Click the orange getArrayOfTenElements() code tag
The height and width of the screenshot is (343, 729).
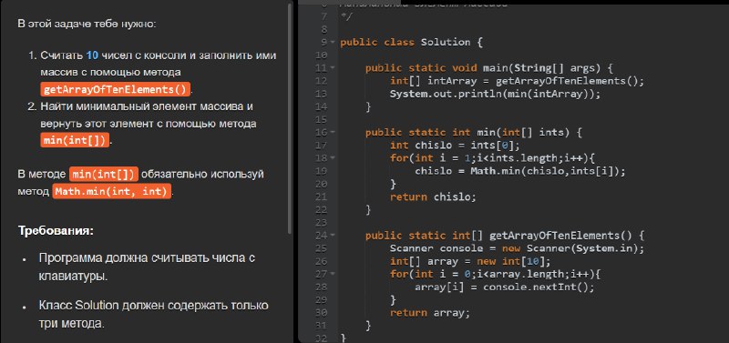point(116,89)
